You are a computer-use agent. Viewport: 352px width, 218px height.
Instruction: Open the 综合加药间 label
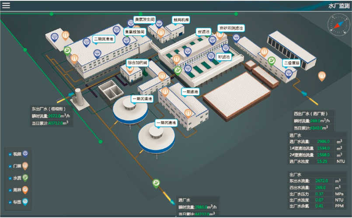(x=138, y=63)
